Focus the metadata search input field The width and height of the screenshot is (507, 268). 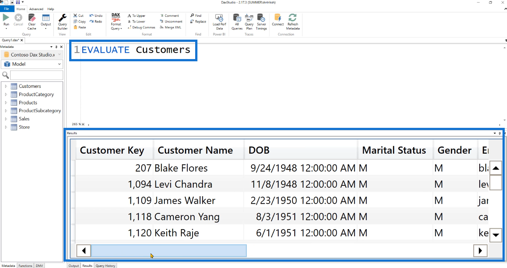tap(36, 75)
